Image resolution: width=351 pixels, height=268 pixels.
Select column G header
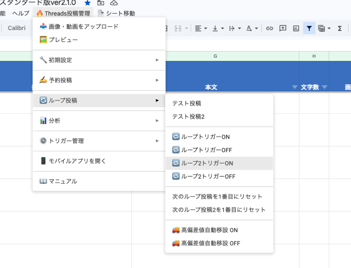pos(215,56)
